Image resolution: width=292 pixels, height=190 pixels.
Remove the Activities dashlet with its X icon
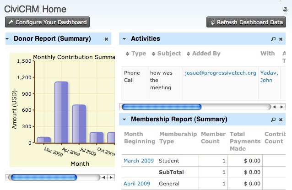(281, 39)
